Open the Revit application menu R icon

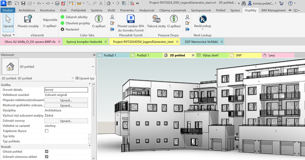[x=3, y=3]
